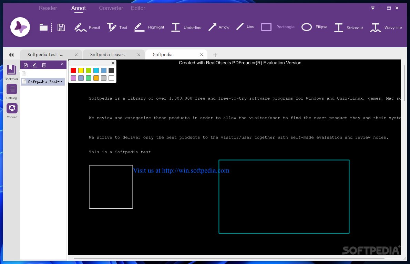Save document with the floppy disk icon
This screenshot has height=264, width=410.
(x=61, y=27)
